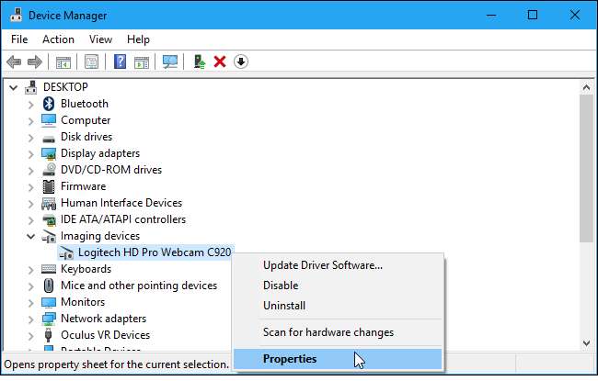
Task: Click the Mice and other pointing devices icon
Action: tap(49, 286)
